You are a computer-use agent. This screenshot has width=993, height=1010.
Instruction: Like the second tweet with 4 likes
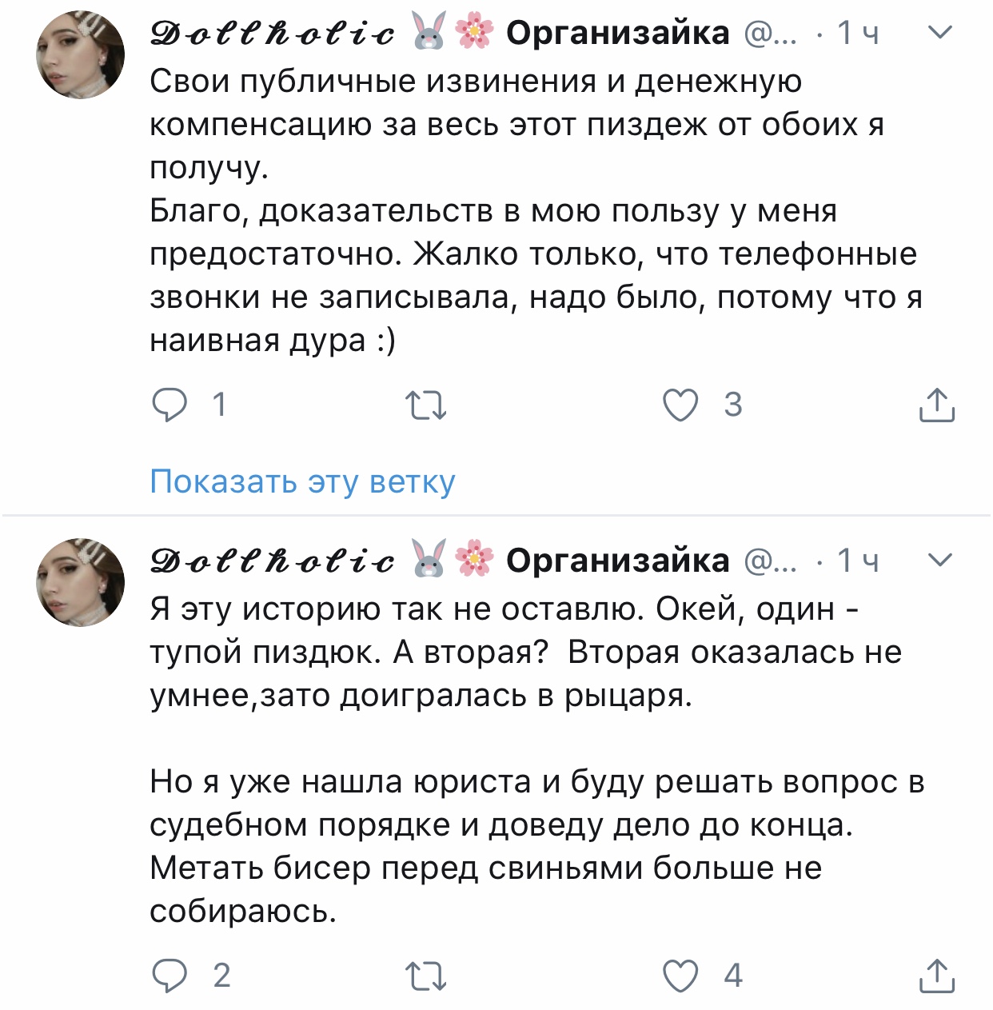pyautogui.click(x=680, y=976)
